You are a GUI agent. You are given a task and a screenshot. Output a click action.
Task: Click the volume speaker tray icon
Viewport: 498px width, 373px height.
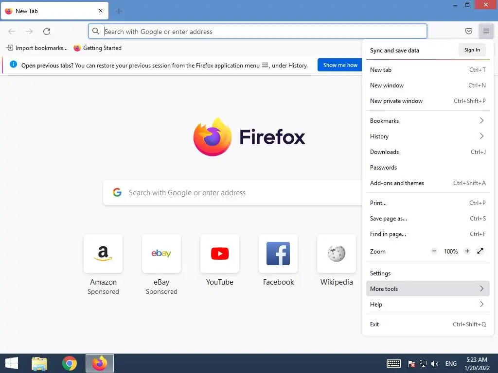coord(434,363)
